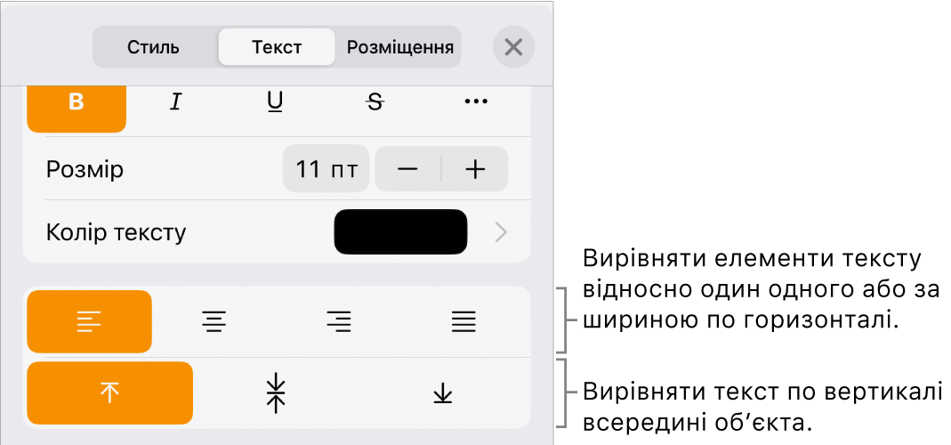Open the black text color swatch
951x445 pixels.
click(401, 232)
